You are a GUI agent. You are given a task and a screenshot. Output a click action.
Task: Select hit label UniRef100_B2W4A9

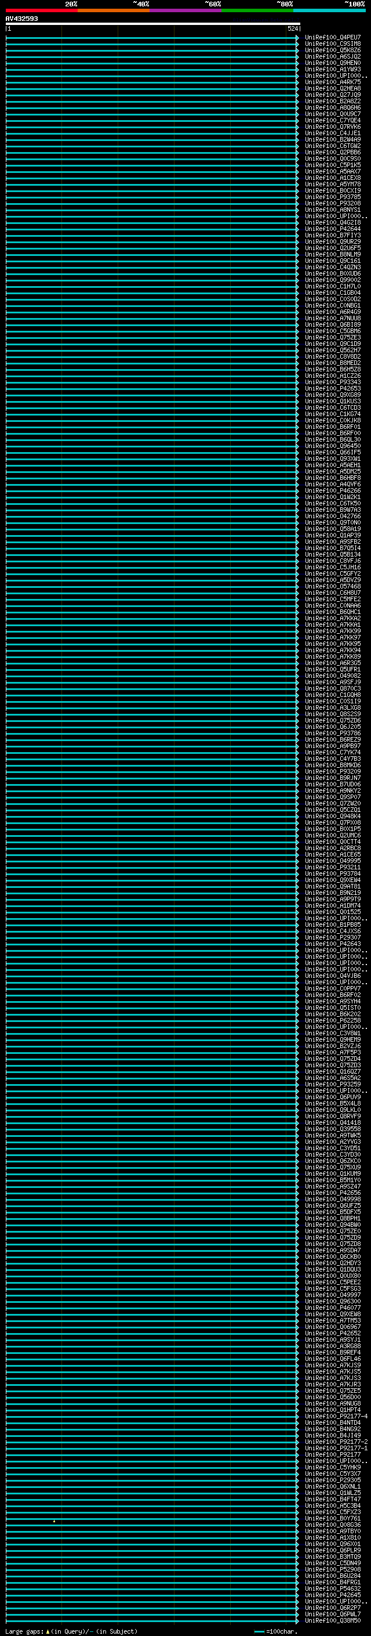coord(332,139)
